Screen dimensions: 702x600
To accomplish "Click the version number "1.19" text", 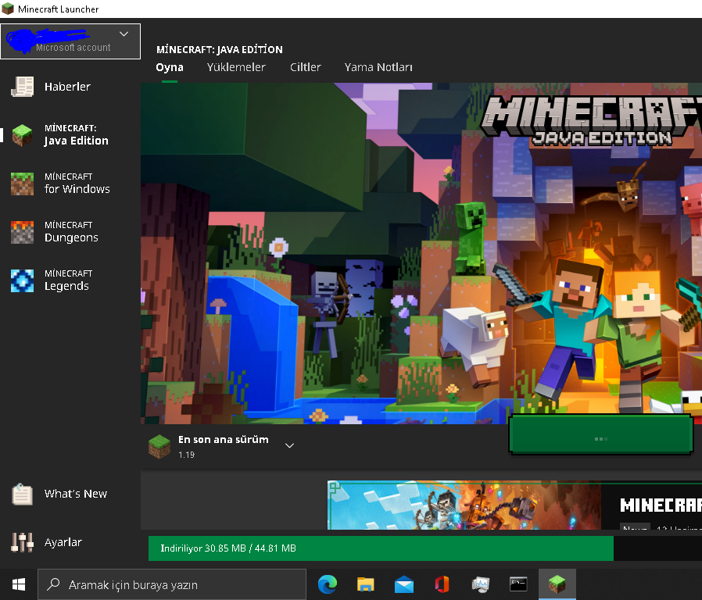I will click(x=186, y=455).
